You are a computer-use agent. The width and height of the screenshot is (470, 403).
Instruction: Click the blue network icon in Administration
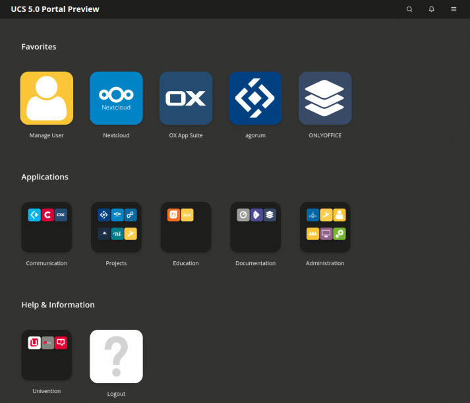pyautogui.click(x=312, y=215)
